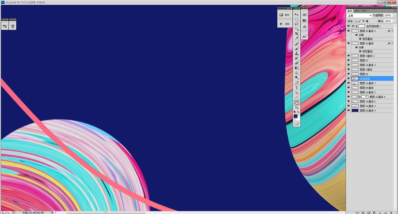The width and height of the screenshot is (398, 214).
Task: Toggle visibility of 图层 16 副本 2
Action: 348,65
